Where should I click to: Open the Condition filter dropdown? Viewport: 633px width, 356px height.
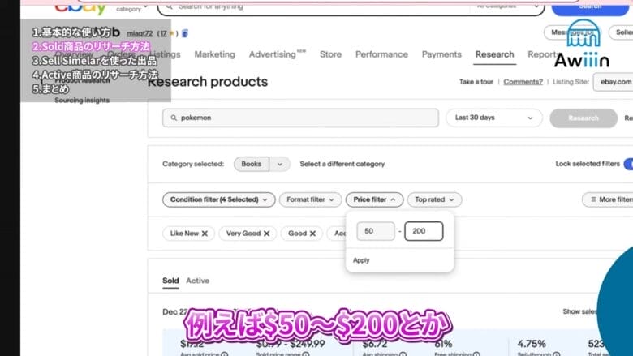tap(219, 199)
